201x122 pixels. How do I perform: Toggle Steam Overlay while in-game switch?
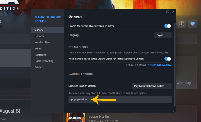[x=168, y=26]
